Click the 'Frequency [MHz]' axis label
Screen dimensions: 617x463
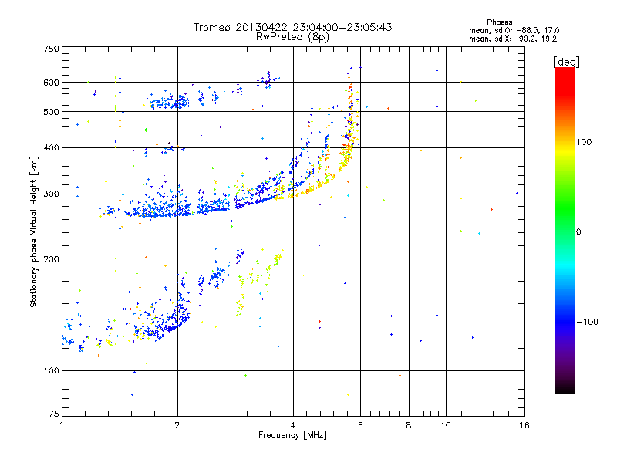[x=292, y=435]
